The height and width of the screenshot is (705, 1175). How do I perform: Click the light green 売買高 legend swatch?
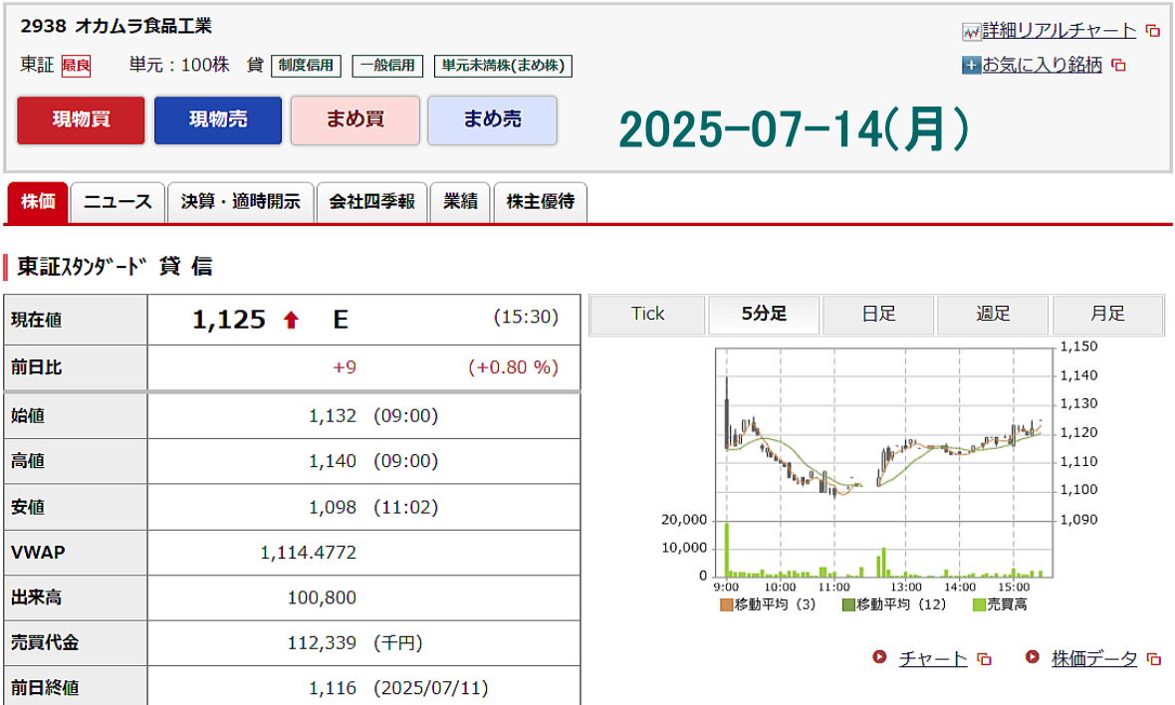[x=979, y=604]
